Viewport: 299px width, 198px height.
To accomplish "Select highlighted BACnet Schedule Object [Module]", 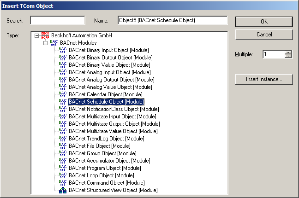I will click(x=106, y=102).
